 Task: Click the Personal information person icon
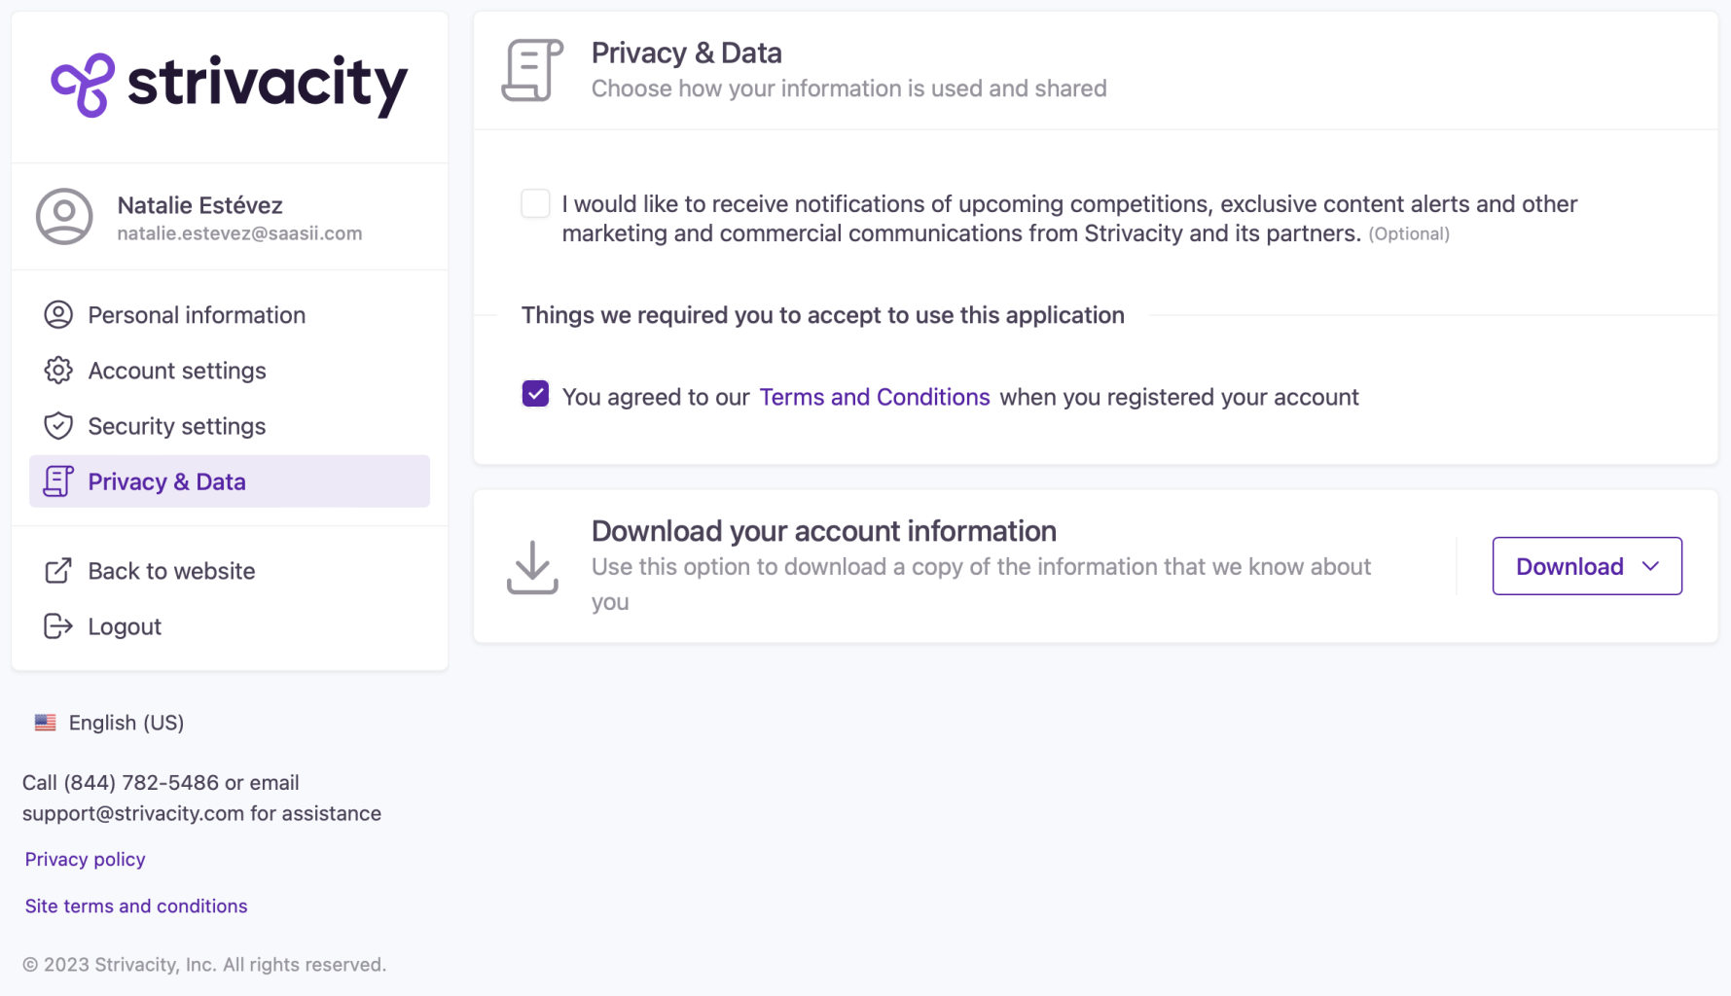coord(58,315)
